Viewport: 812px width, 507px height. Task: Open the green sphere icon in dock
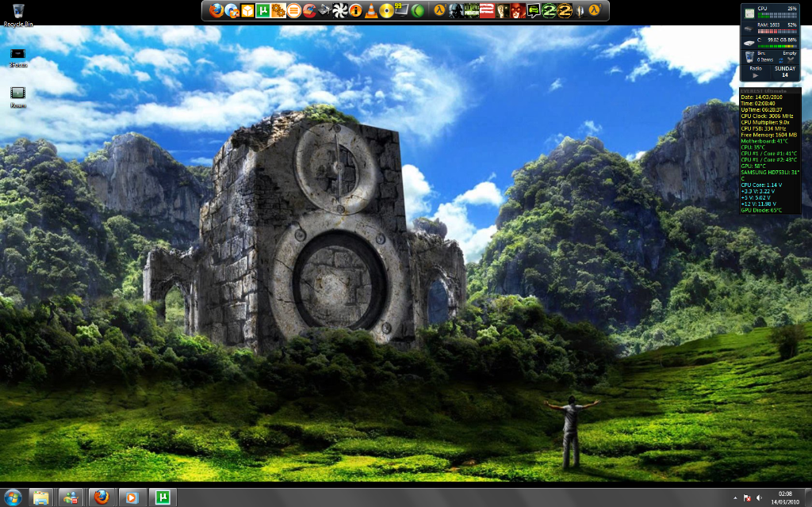click(418, 10)
